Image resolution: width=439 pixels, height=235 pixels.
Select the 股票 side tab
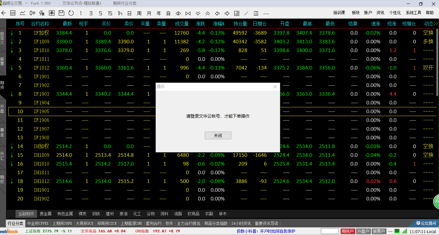tap(3, 61)
